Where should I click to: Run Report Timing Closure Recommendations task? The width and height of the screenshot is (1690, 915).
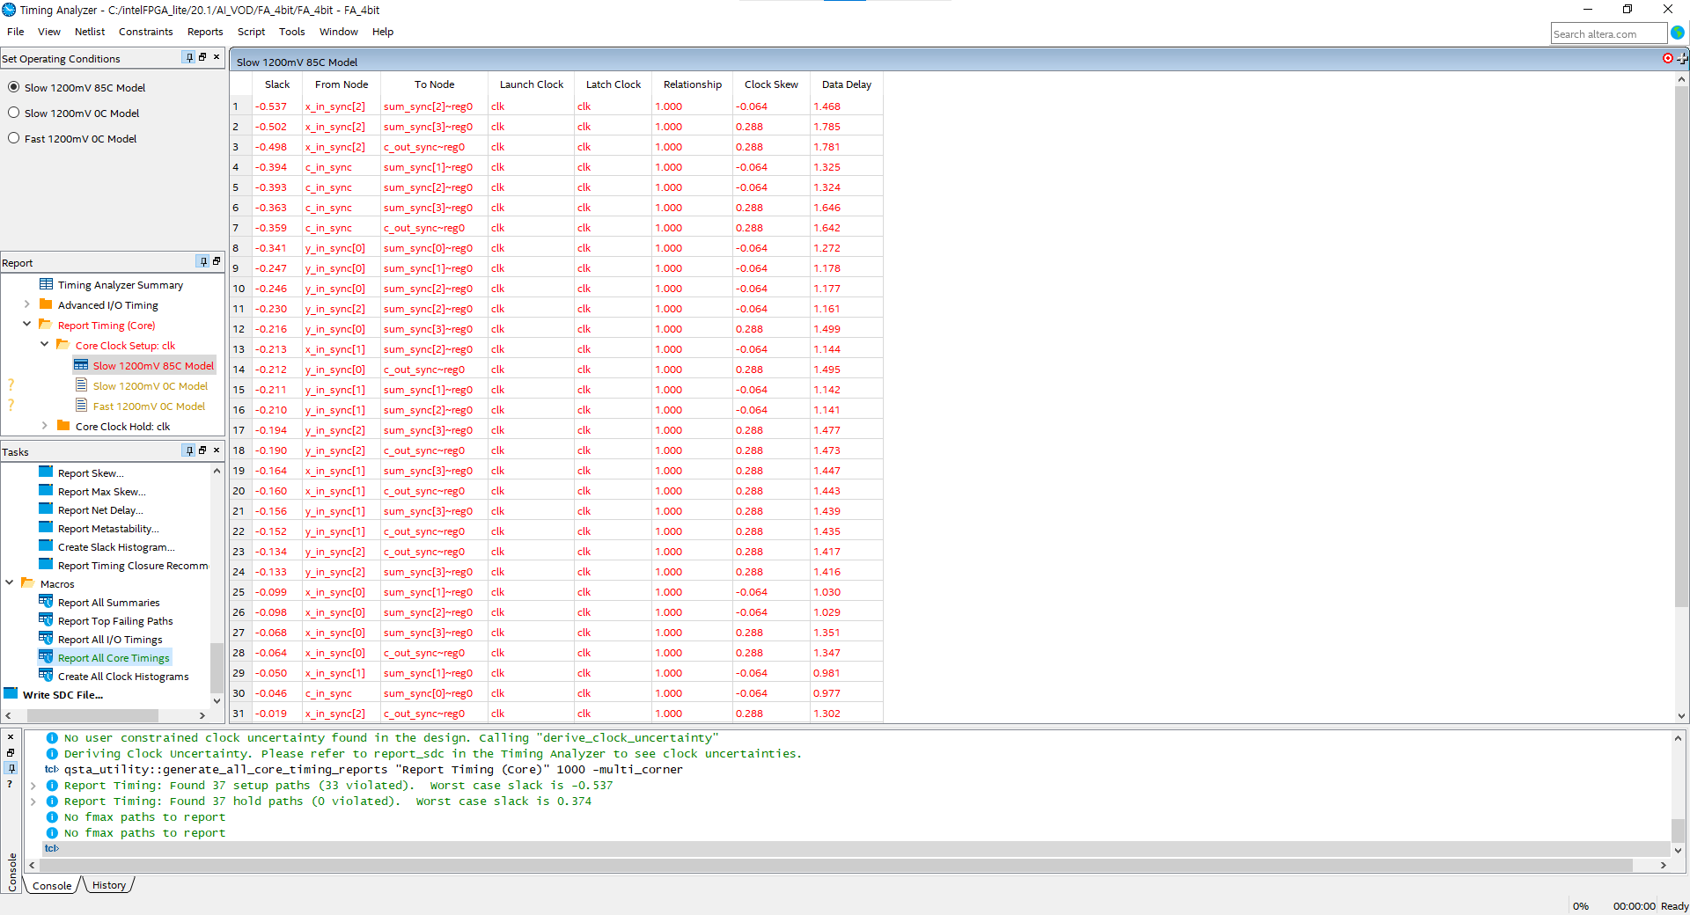coord(133,566)
